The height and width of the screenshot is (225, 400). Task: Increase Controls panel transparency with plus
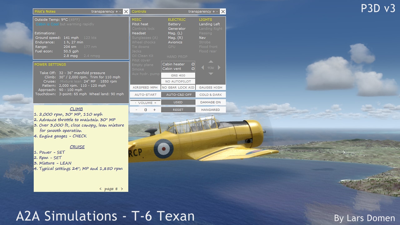pyautogui.click(x=213, y=12)
